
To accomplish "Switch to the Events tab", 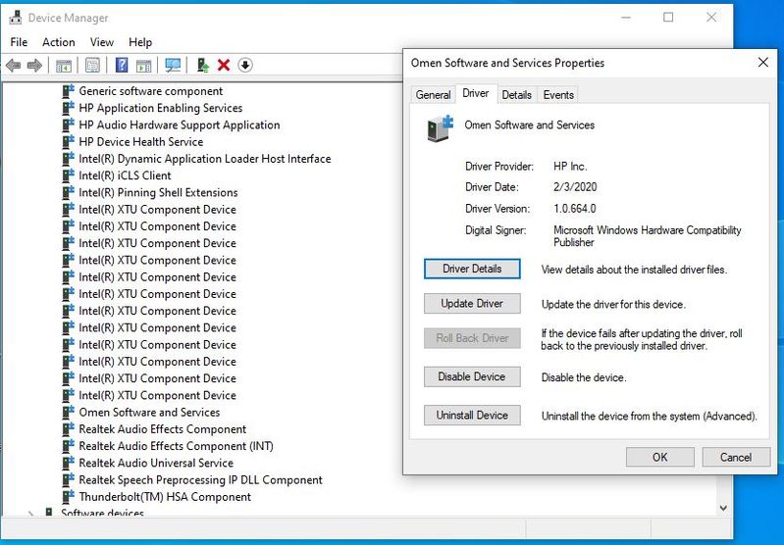I will pos(558,95).
